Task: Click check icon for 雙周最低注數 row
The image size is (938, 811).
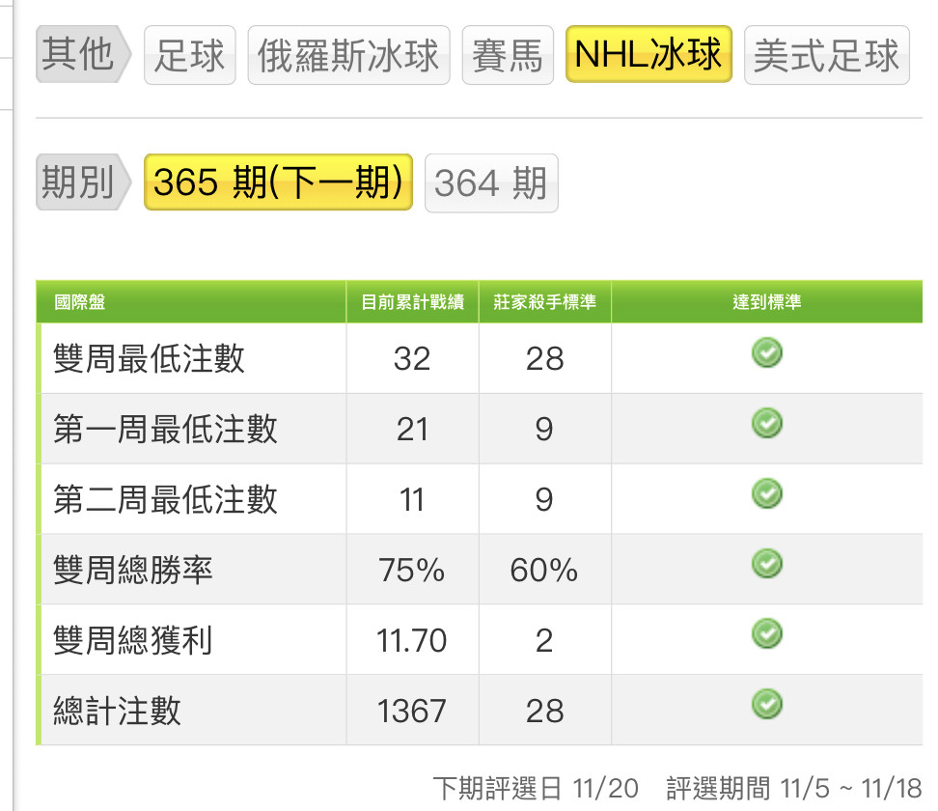Action: coord(767,352)
